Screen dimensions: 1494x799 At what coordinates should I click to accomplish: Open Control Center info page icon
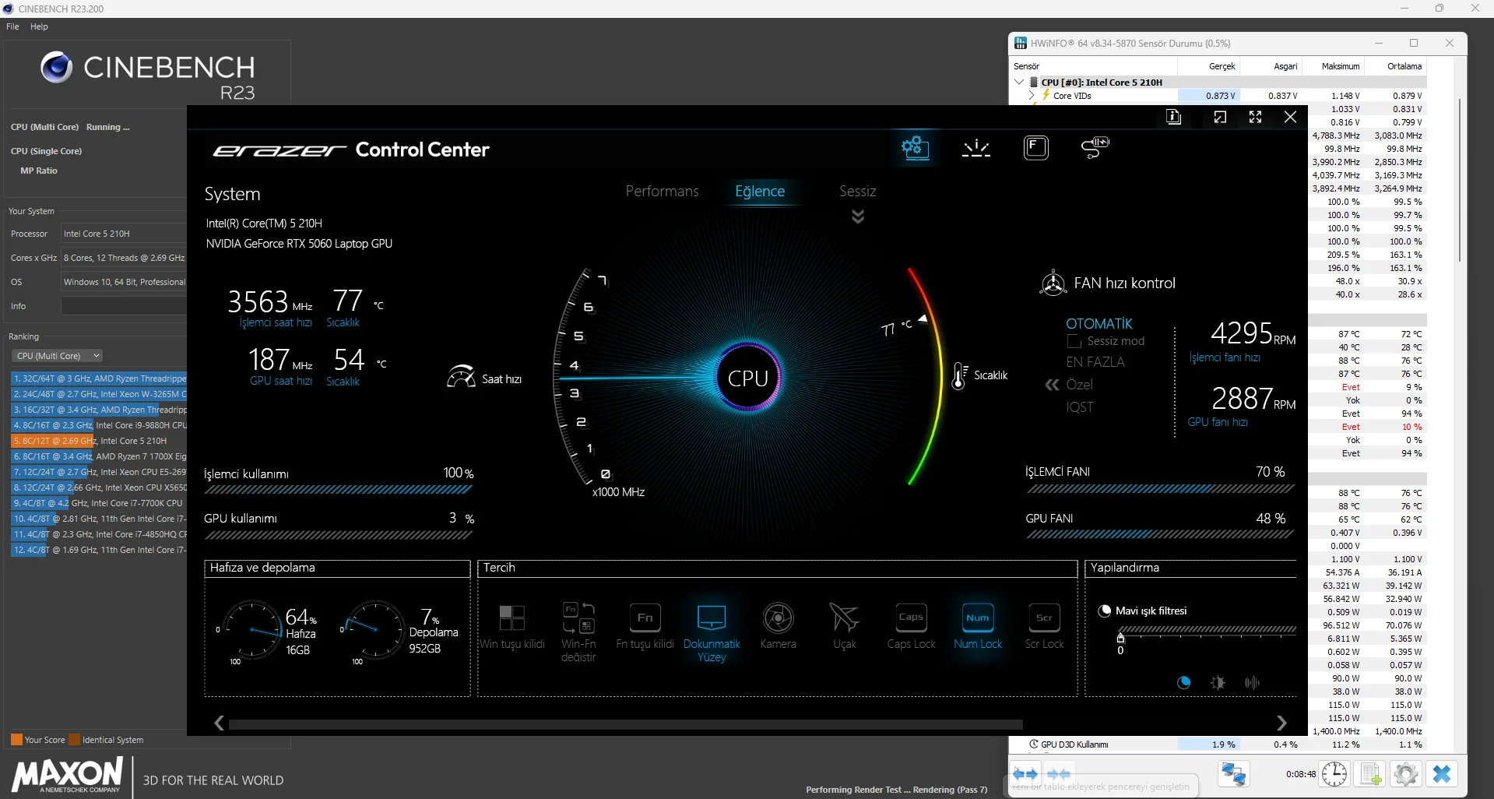(1173, 117)
